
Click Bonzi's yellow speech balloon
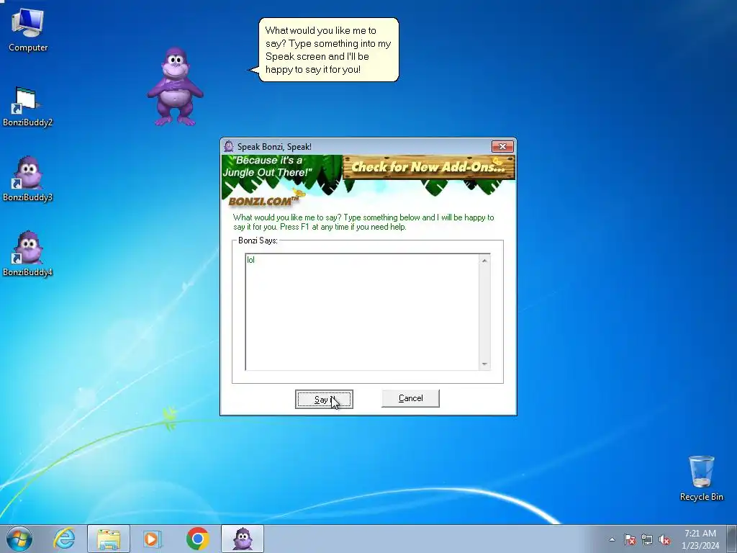point(328,50)
